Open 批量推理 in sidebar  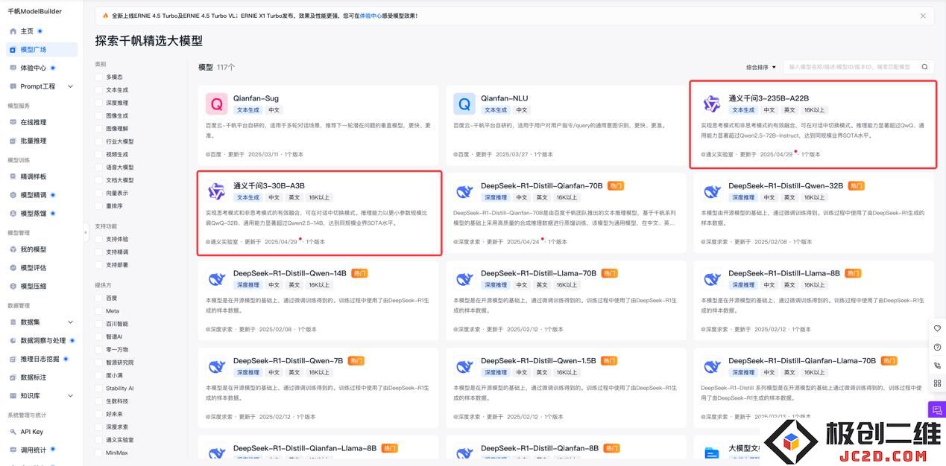pos(33,140)
